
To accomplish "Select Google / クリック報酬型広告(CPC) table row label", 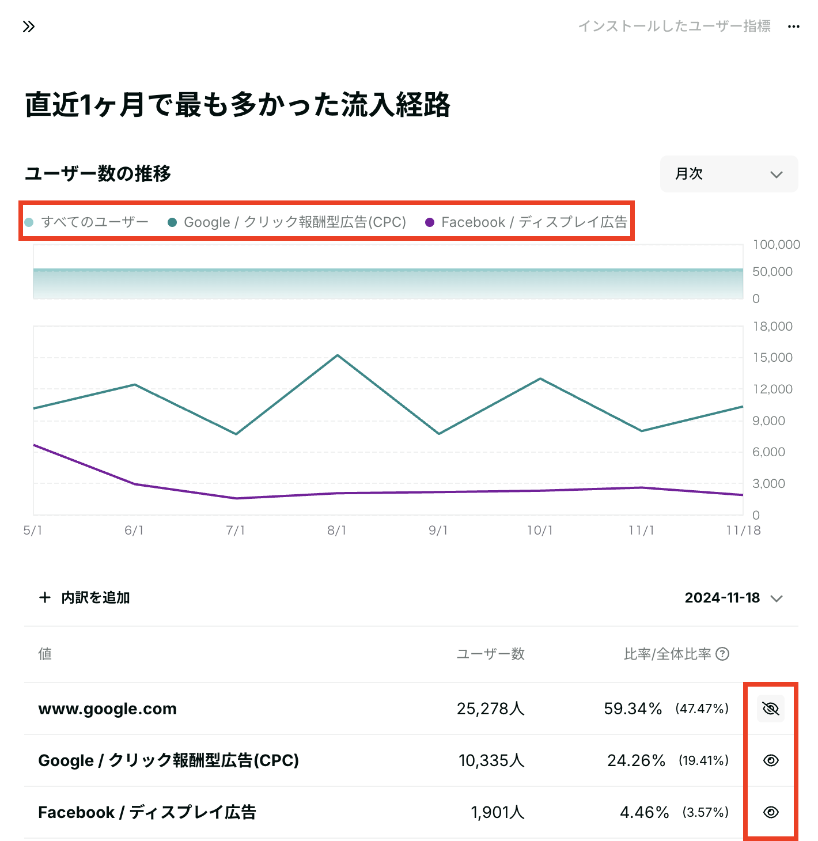I will (168, 760).
